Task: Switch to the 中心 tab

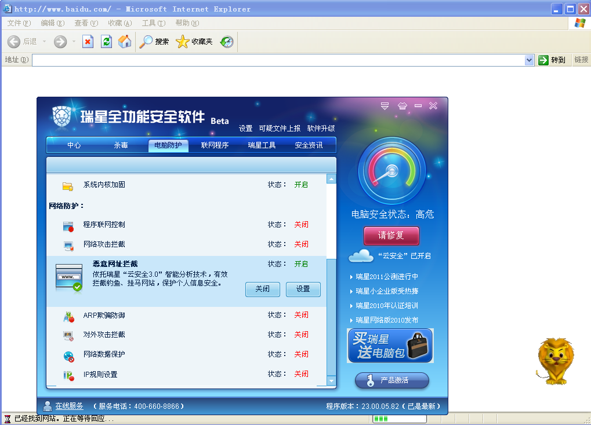Action: click(x=74, y=145)
